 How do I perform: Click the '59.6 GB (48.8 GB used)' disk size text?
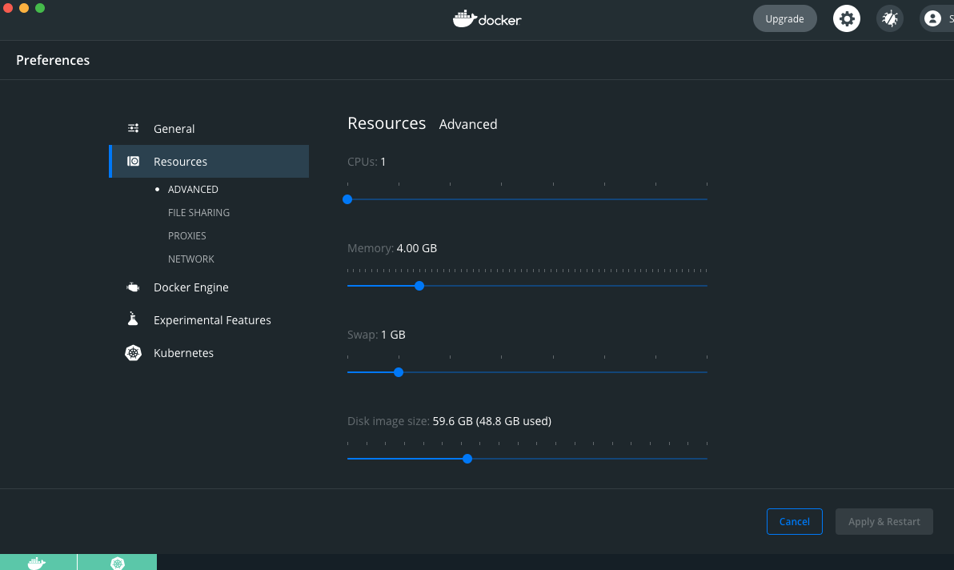pyautogui.click(x=491, y=421)
